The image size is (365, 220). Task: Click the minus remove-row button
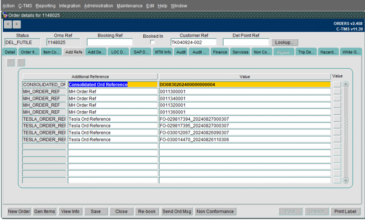pyautogui.click(x=21, y=62)
